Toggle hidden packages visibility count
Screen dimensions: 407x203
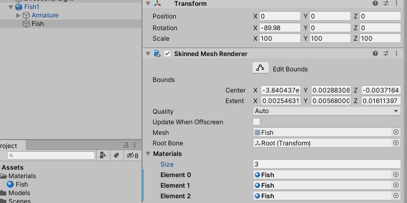[x=132, y=155]
